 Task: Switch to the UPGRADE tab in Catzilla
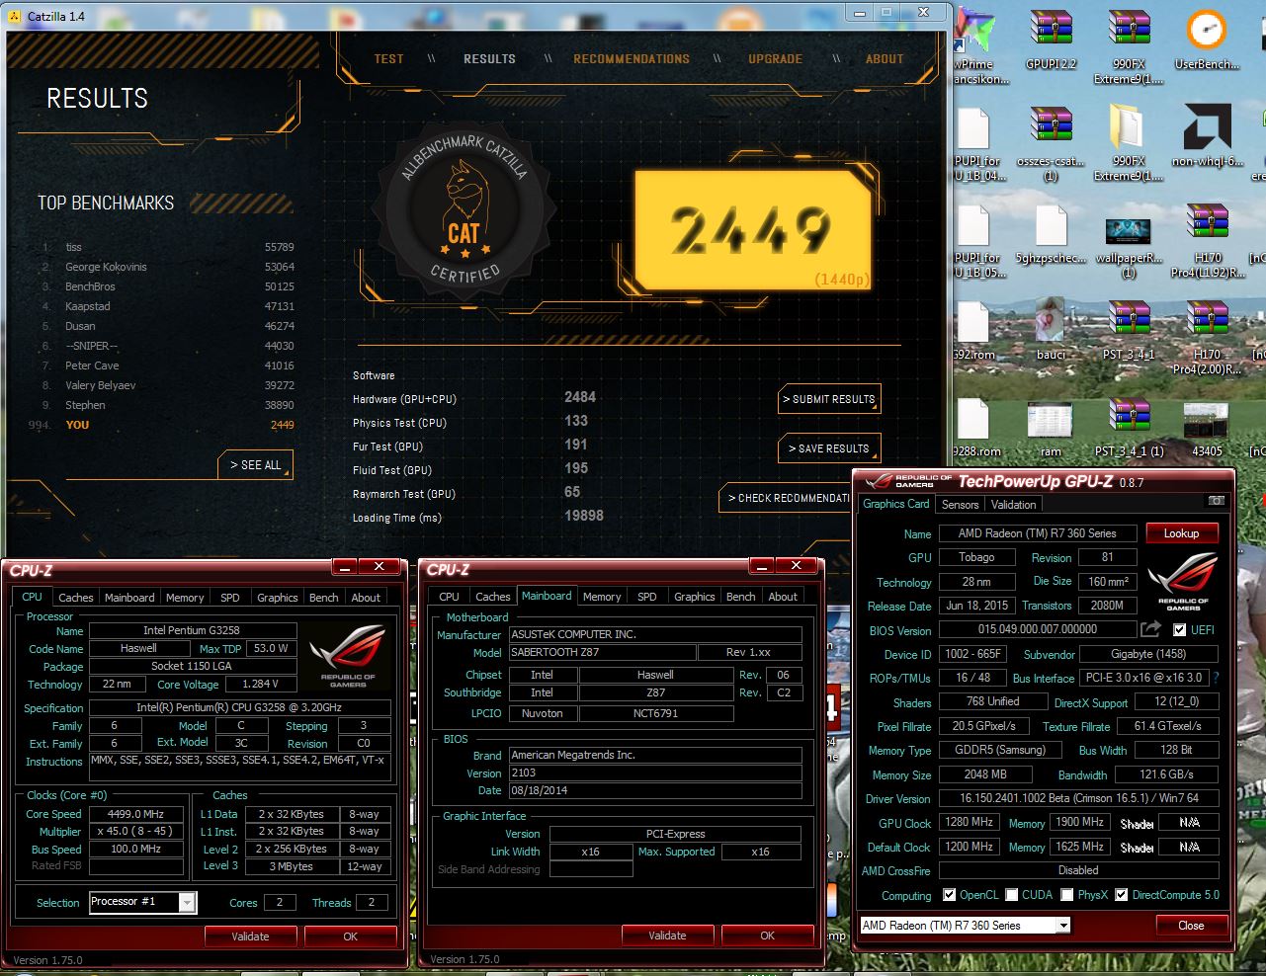click(x=775, y=59)
